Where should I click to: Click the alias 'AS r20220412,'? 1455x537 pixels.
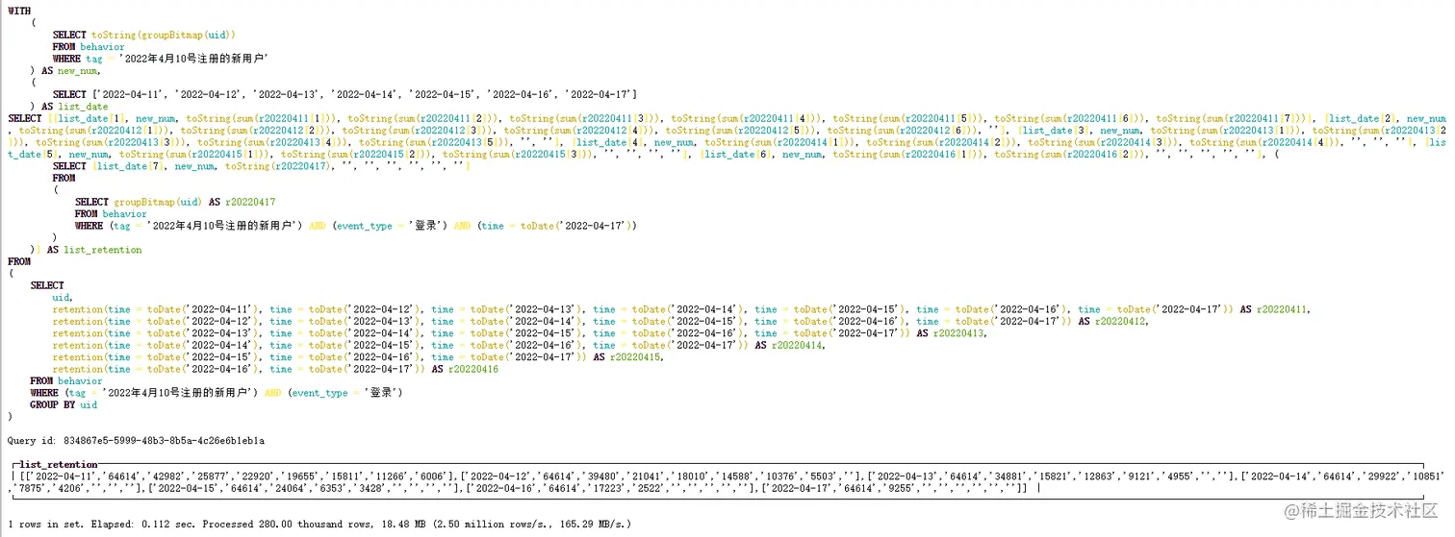point(1113,321)
